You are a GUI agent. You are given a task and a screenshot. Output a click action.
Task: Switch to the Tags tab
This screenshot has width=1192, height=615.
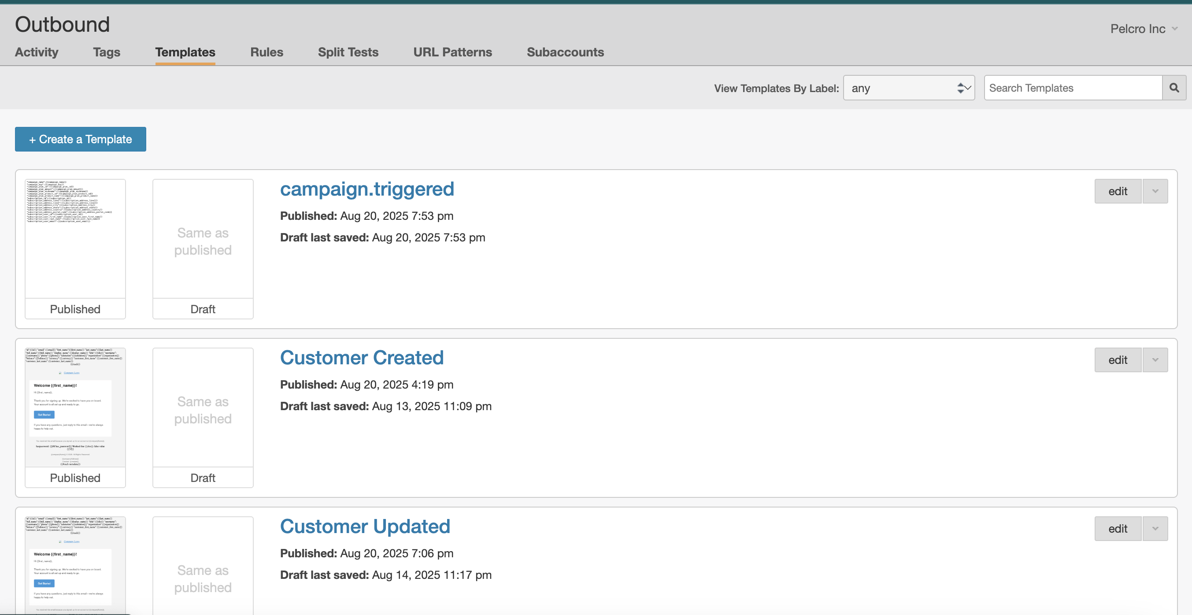point(107,52)
